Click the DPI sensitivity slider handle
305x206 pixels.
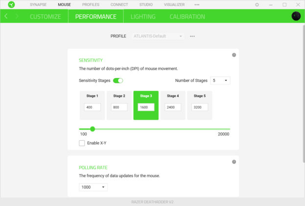(93, 129)
